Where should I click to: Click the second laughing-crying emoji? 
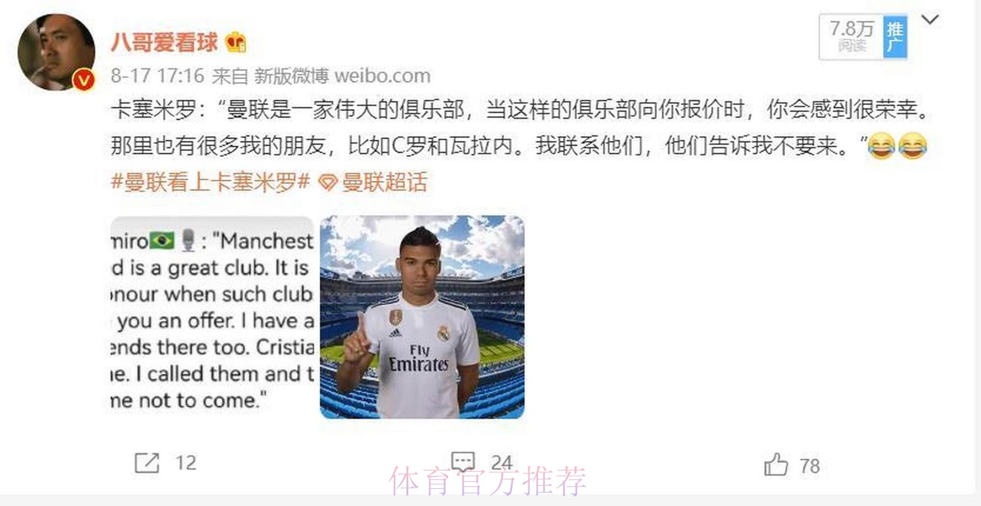click(913, 146)
